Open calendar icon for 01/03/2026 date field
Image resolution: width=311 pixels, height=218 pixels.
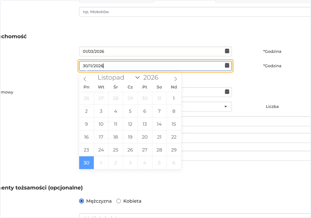coord(227,51)
